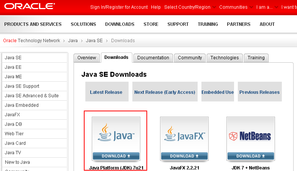
Task: Go to Java SE breadcrumb link
Action: tap(94, 41)
